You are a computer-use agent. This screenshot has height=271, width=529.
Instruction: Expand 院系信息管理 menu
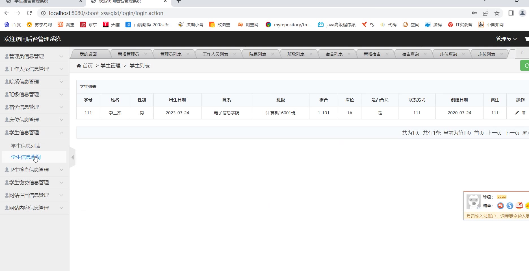tap(34, 82)
